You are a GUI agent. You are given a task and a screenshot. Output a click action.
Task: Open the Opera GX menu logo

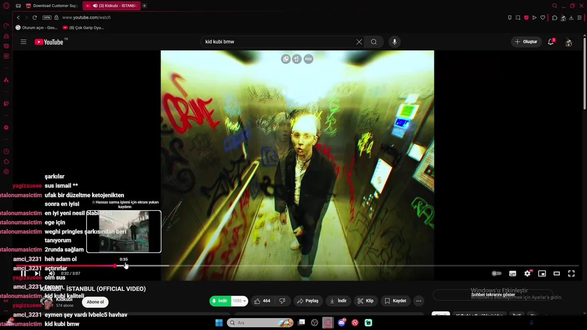point(6,5)
